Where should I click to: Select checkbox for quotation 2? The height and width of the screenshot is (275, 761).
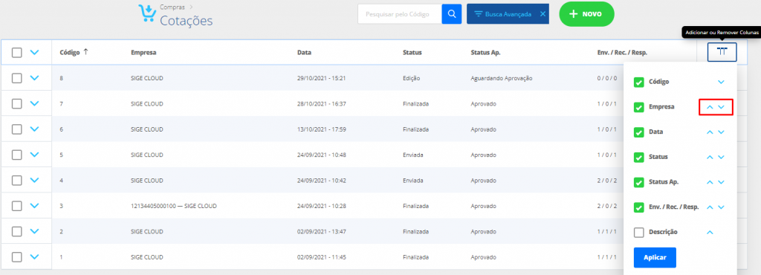17,231
